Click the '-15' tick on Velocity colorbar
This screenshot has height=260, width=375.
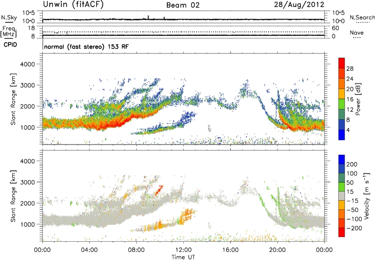point(352,200)
